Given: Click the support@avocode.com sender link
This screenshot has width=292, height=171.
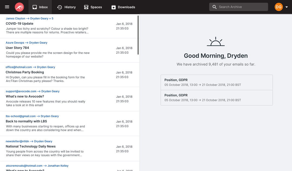Looking at the screenshot, I should coord(21,91).
